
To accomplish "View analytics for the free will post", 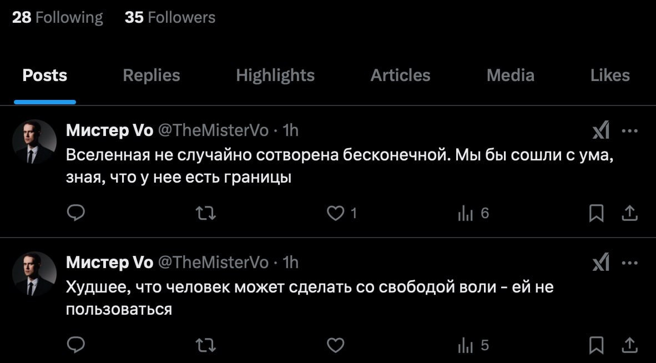I will (x=466, y=345).
